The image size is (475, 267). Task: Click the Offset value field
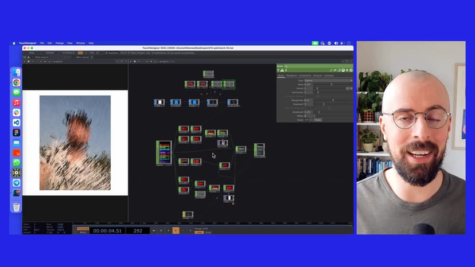309,116
